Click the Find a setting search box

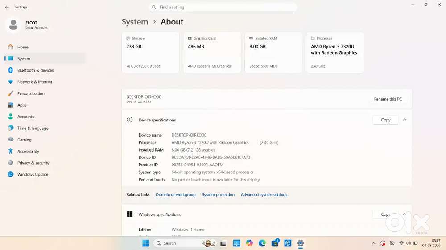pos(223,7)
